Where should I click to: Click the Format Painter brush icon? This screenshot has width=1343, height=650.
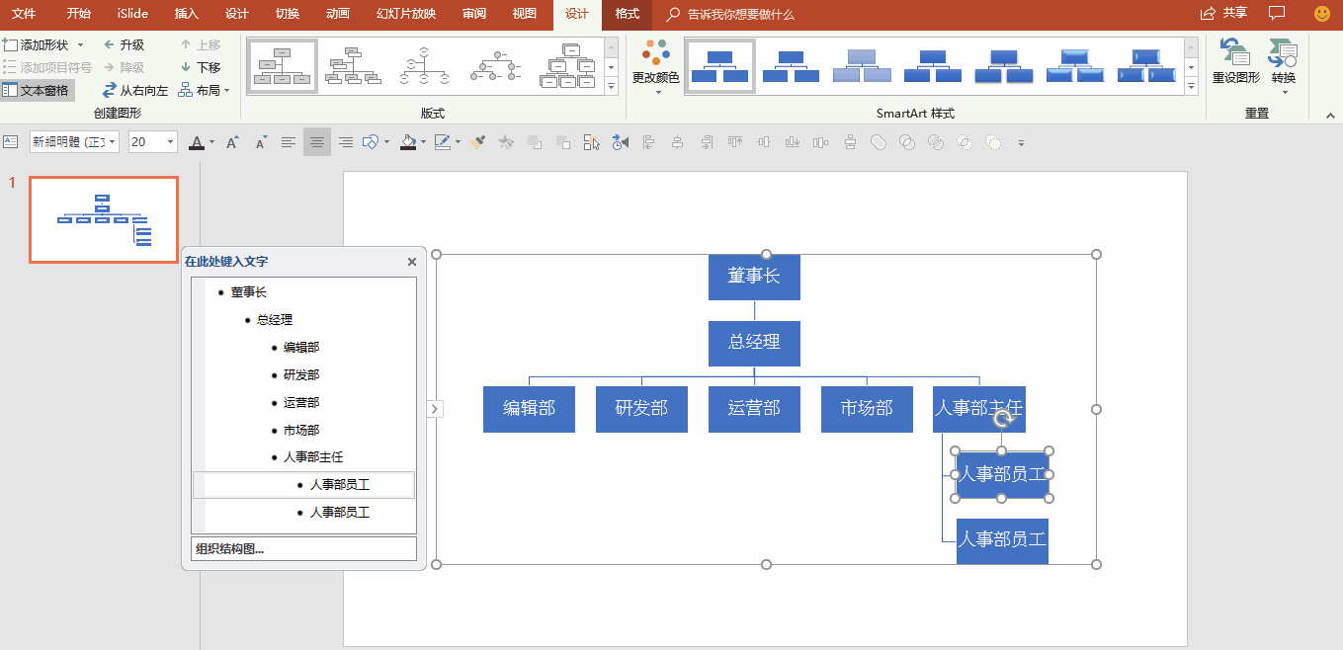[x=477, y=142]
